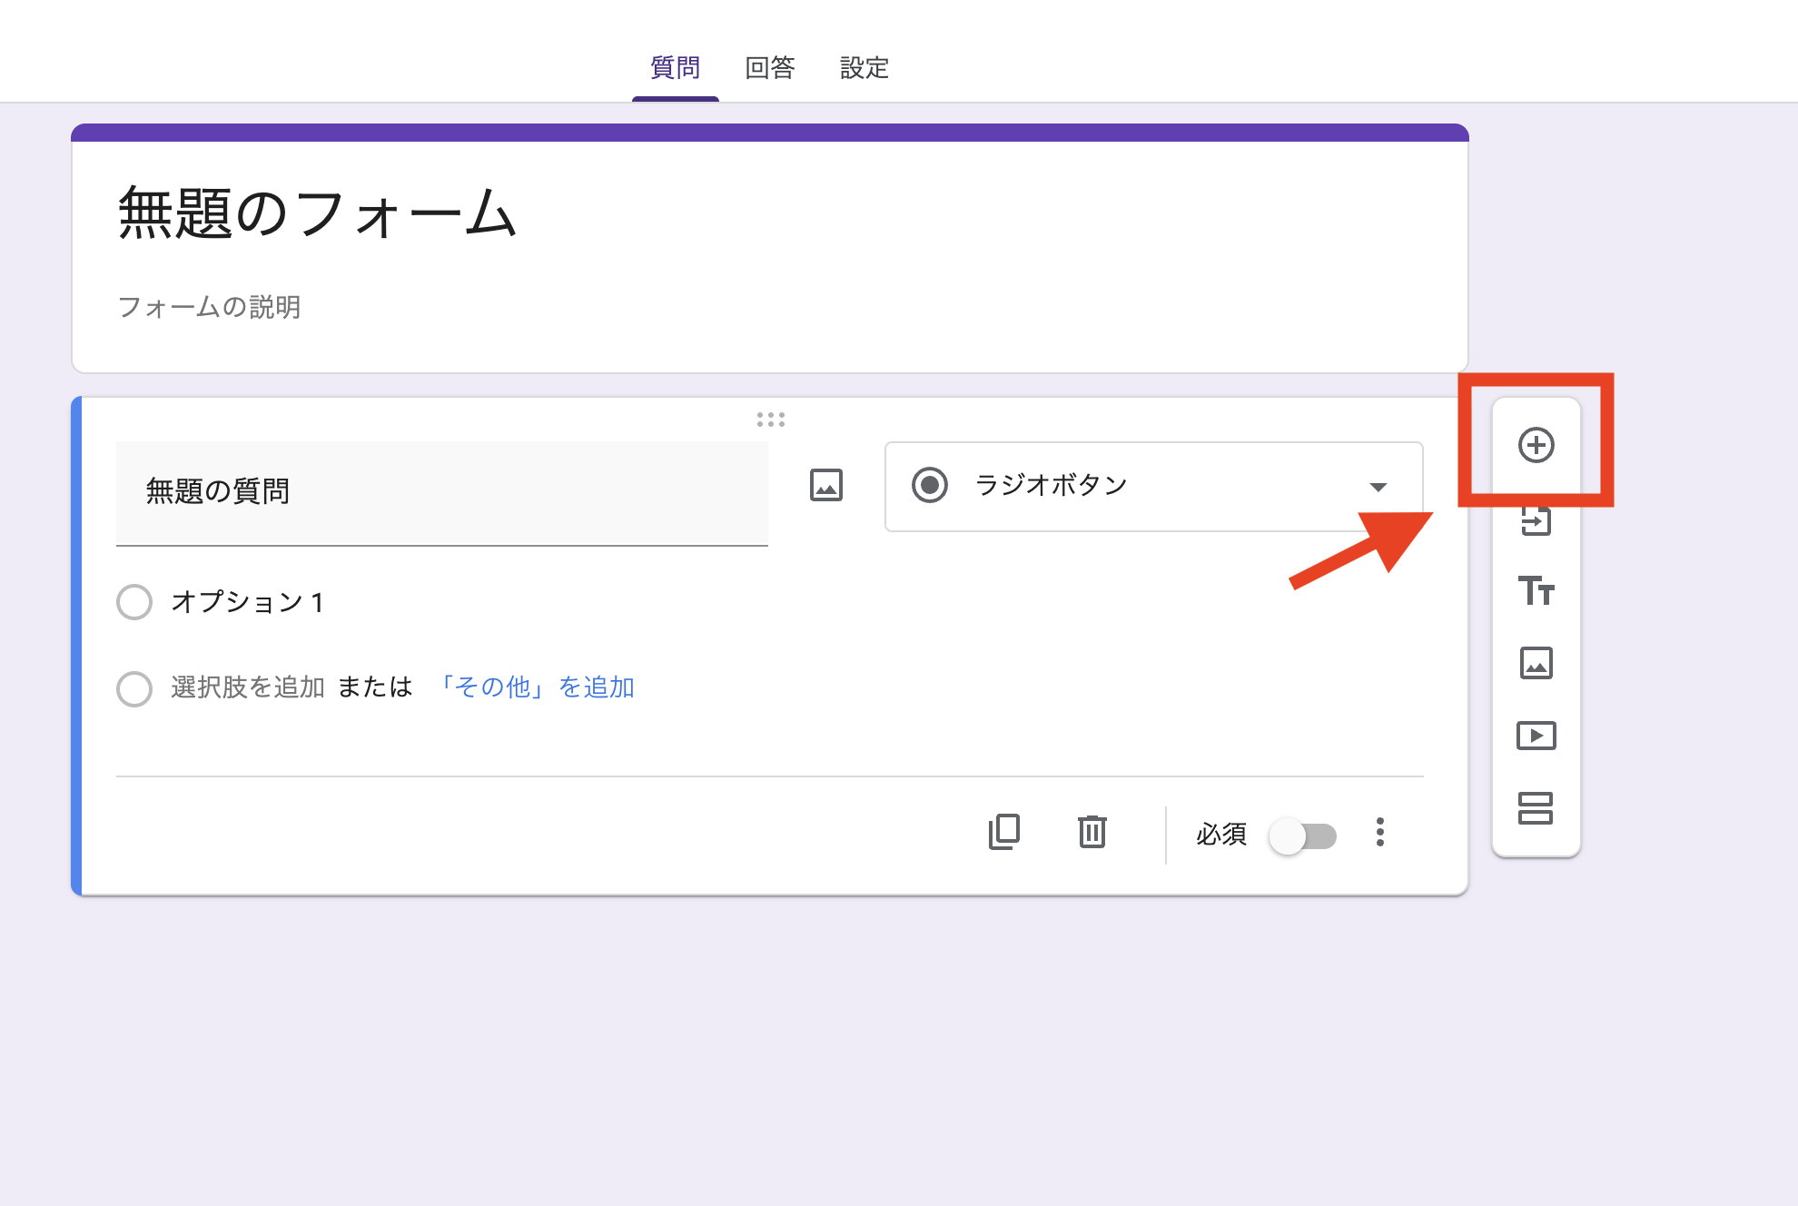
Task: Add video from the sidebar toolbar
Action: 1536,736
